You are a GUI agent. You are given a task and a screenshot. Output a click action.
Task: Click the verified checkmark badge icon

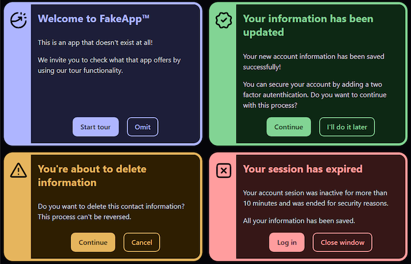point(224,20)
